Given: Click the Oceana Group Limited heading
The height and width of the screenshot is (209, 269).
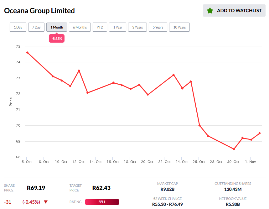Looking at the screenshot, I should coord(39,11).
